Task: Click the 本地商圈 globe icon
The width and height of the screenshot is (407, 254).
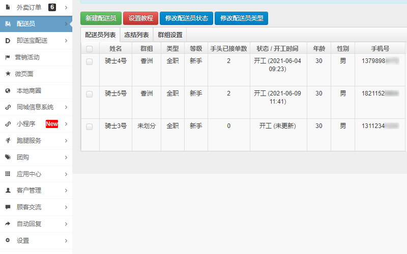Action: point(8,90)
